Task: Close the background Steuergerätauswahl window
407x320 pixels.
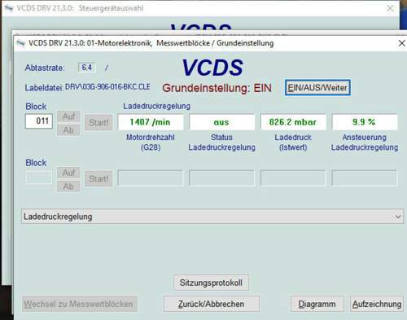Action: 390,8
